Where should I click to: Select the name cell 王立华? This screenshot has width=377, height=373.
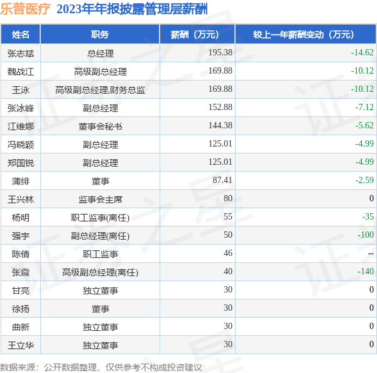tap(21, 345)
